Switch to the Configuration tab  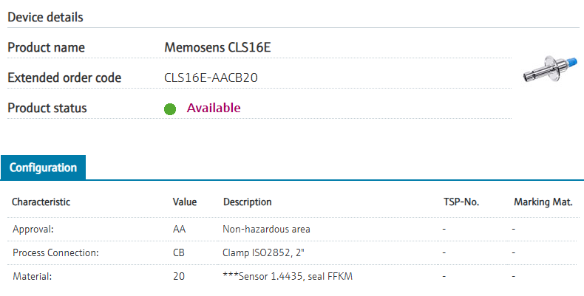pos(43,168)
